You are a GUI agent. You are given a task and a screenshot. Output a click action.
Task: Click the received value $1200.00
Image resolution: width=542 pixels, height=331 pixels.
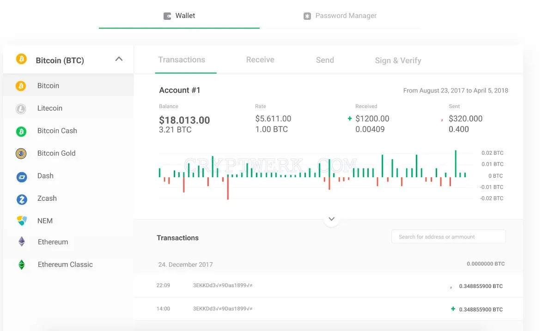click(372, 119)
